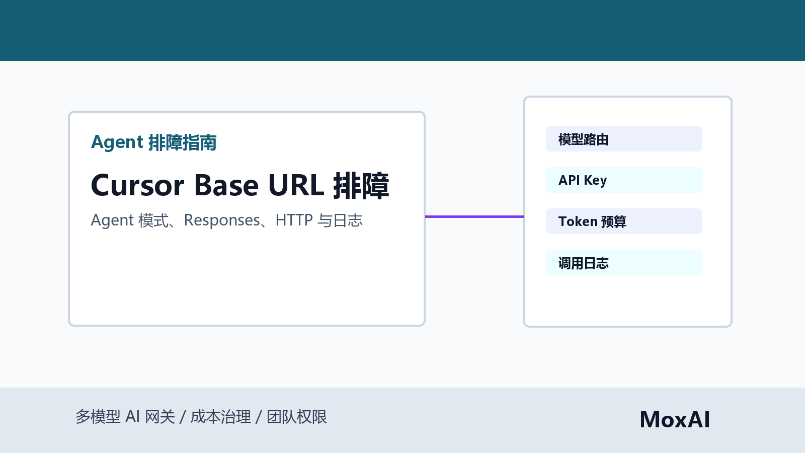
Task: Click footer text '多模型 AI 网关 / 成本治理 / 团队权限'
Action: [201, 417]
